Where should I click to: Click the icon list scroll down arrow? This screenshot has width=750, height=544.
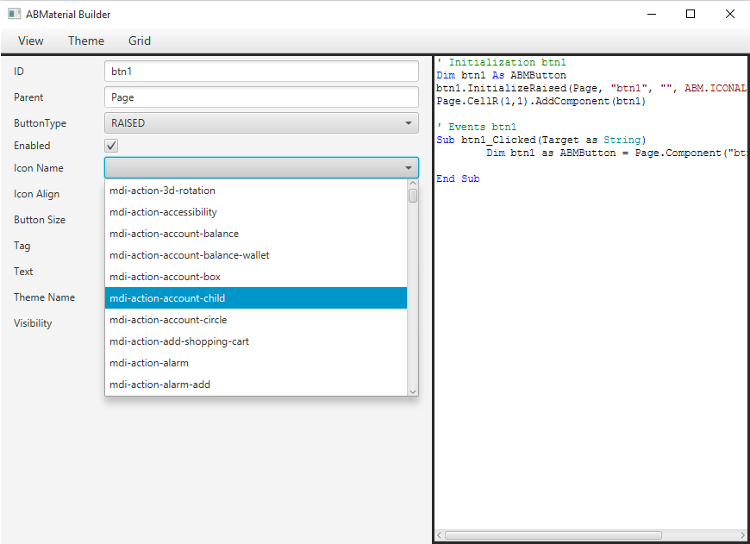coord(413,391)
